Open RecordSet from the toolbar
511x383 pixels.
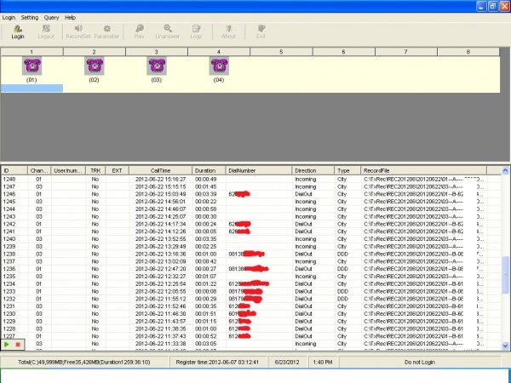point(78,31)
